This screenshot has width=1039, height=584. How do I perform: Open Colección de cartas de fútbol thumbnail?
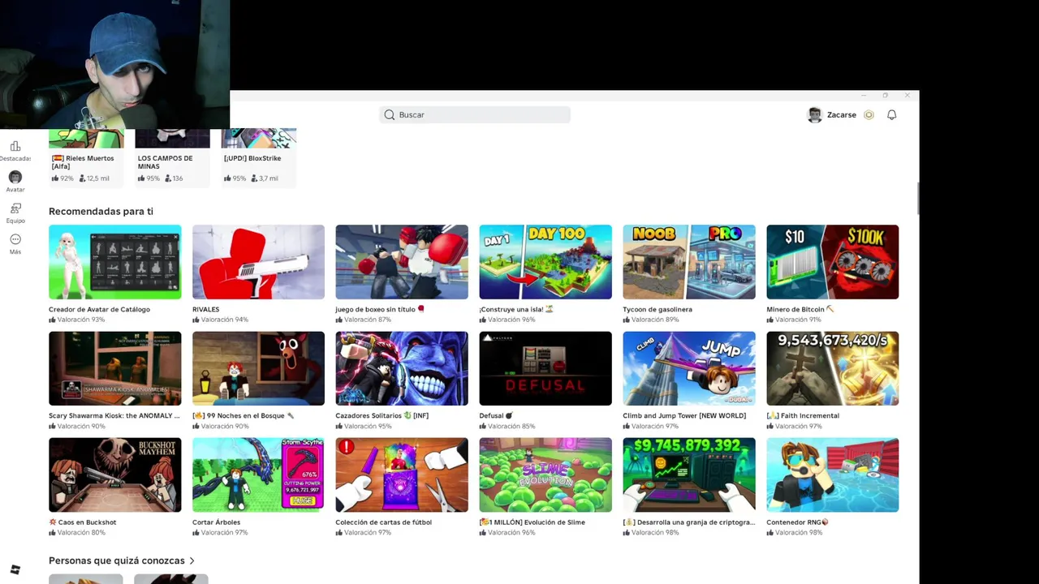tap(402, 475)
